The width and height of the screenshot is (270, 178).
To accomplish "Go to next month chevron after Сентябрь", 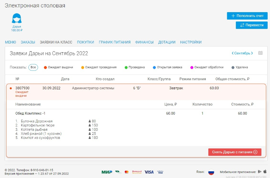I will click(x=252, y=53).
